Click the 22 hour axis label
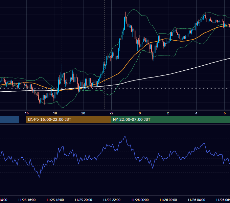 point(112,113)
